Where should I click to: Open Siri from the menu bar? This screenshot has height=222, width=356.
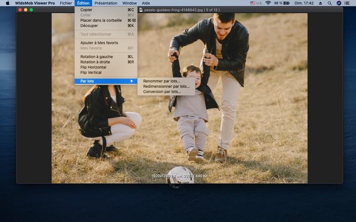tap(339, 3)
